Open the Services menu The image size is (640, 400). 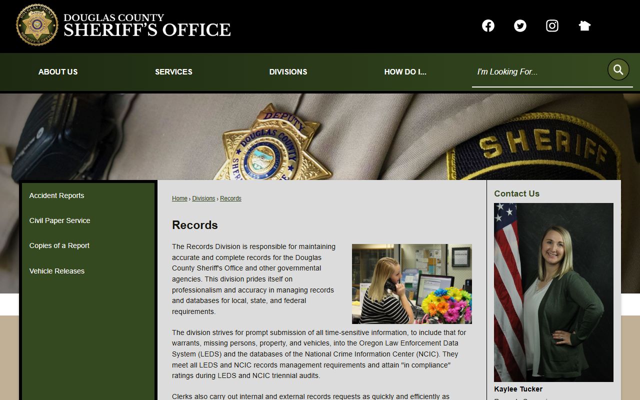click(x=173, y=72)
